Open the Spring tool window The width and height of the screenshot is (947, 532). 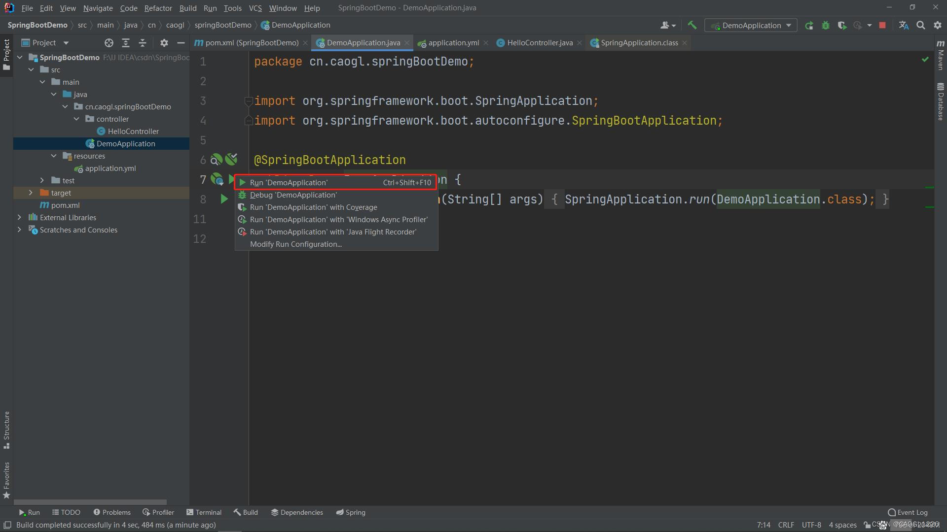(351, 512)
